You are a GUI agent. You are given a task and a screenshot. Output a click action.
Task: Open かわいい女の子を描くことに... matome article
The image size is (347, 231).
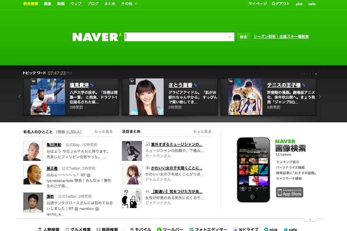(177, 168)
